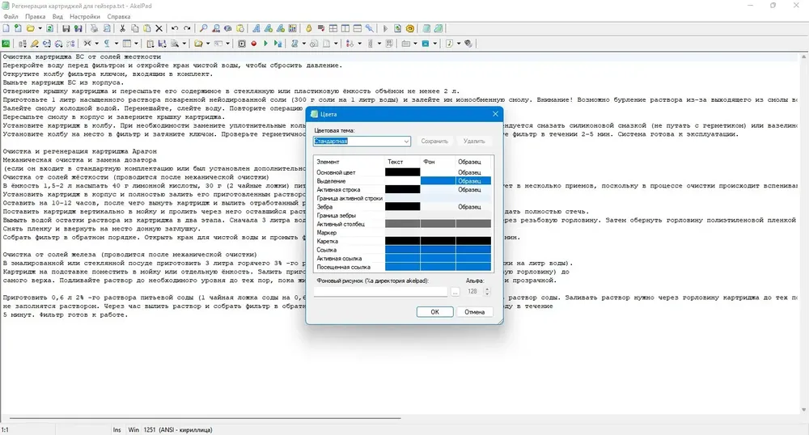Click the Отмена button
Viewport: 809px width, 435px height.
click(x=474, y=312)
